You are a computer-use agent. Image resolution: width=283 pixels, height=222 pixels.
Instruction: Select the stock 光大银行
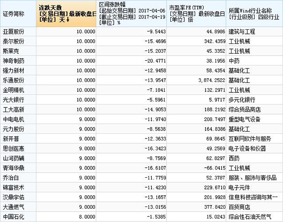tap(13, 100)
